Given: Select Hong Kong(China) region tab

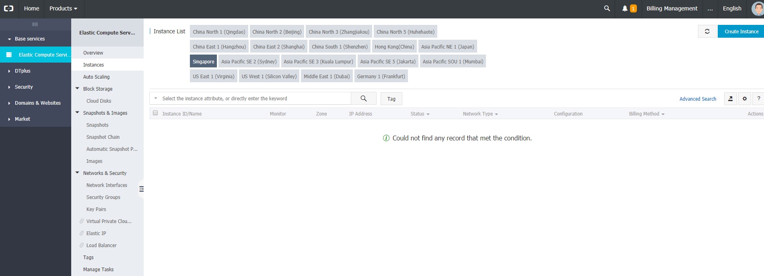Looking at the screenshot, I should 394,47.
